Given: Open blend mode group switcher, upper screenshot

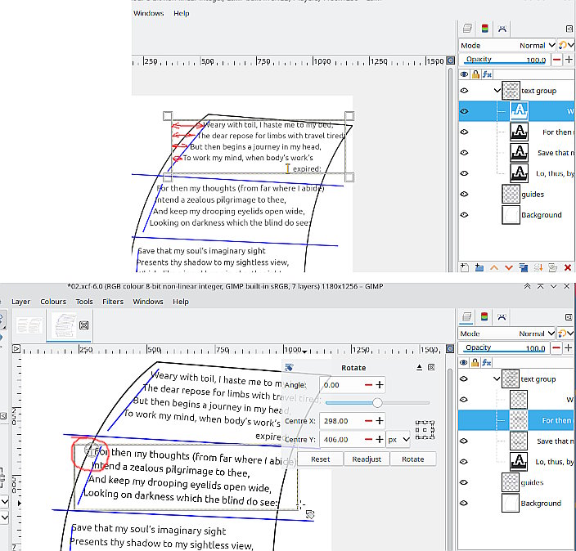Looking at the screenshot, I should coord(565,46).
